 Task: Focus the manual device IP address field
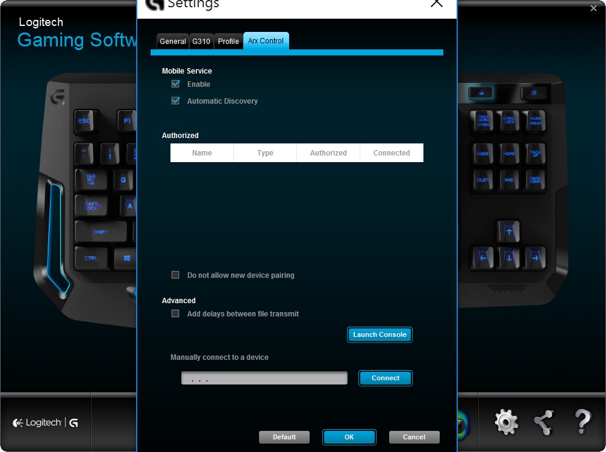(264, 378)
